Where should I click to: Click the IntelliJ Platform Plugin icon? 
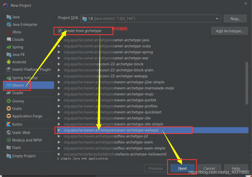pos(9,69)
